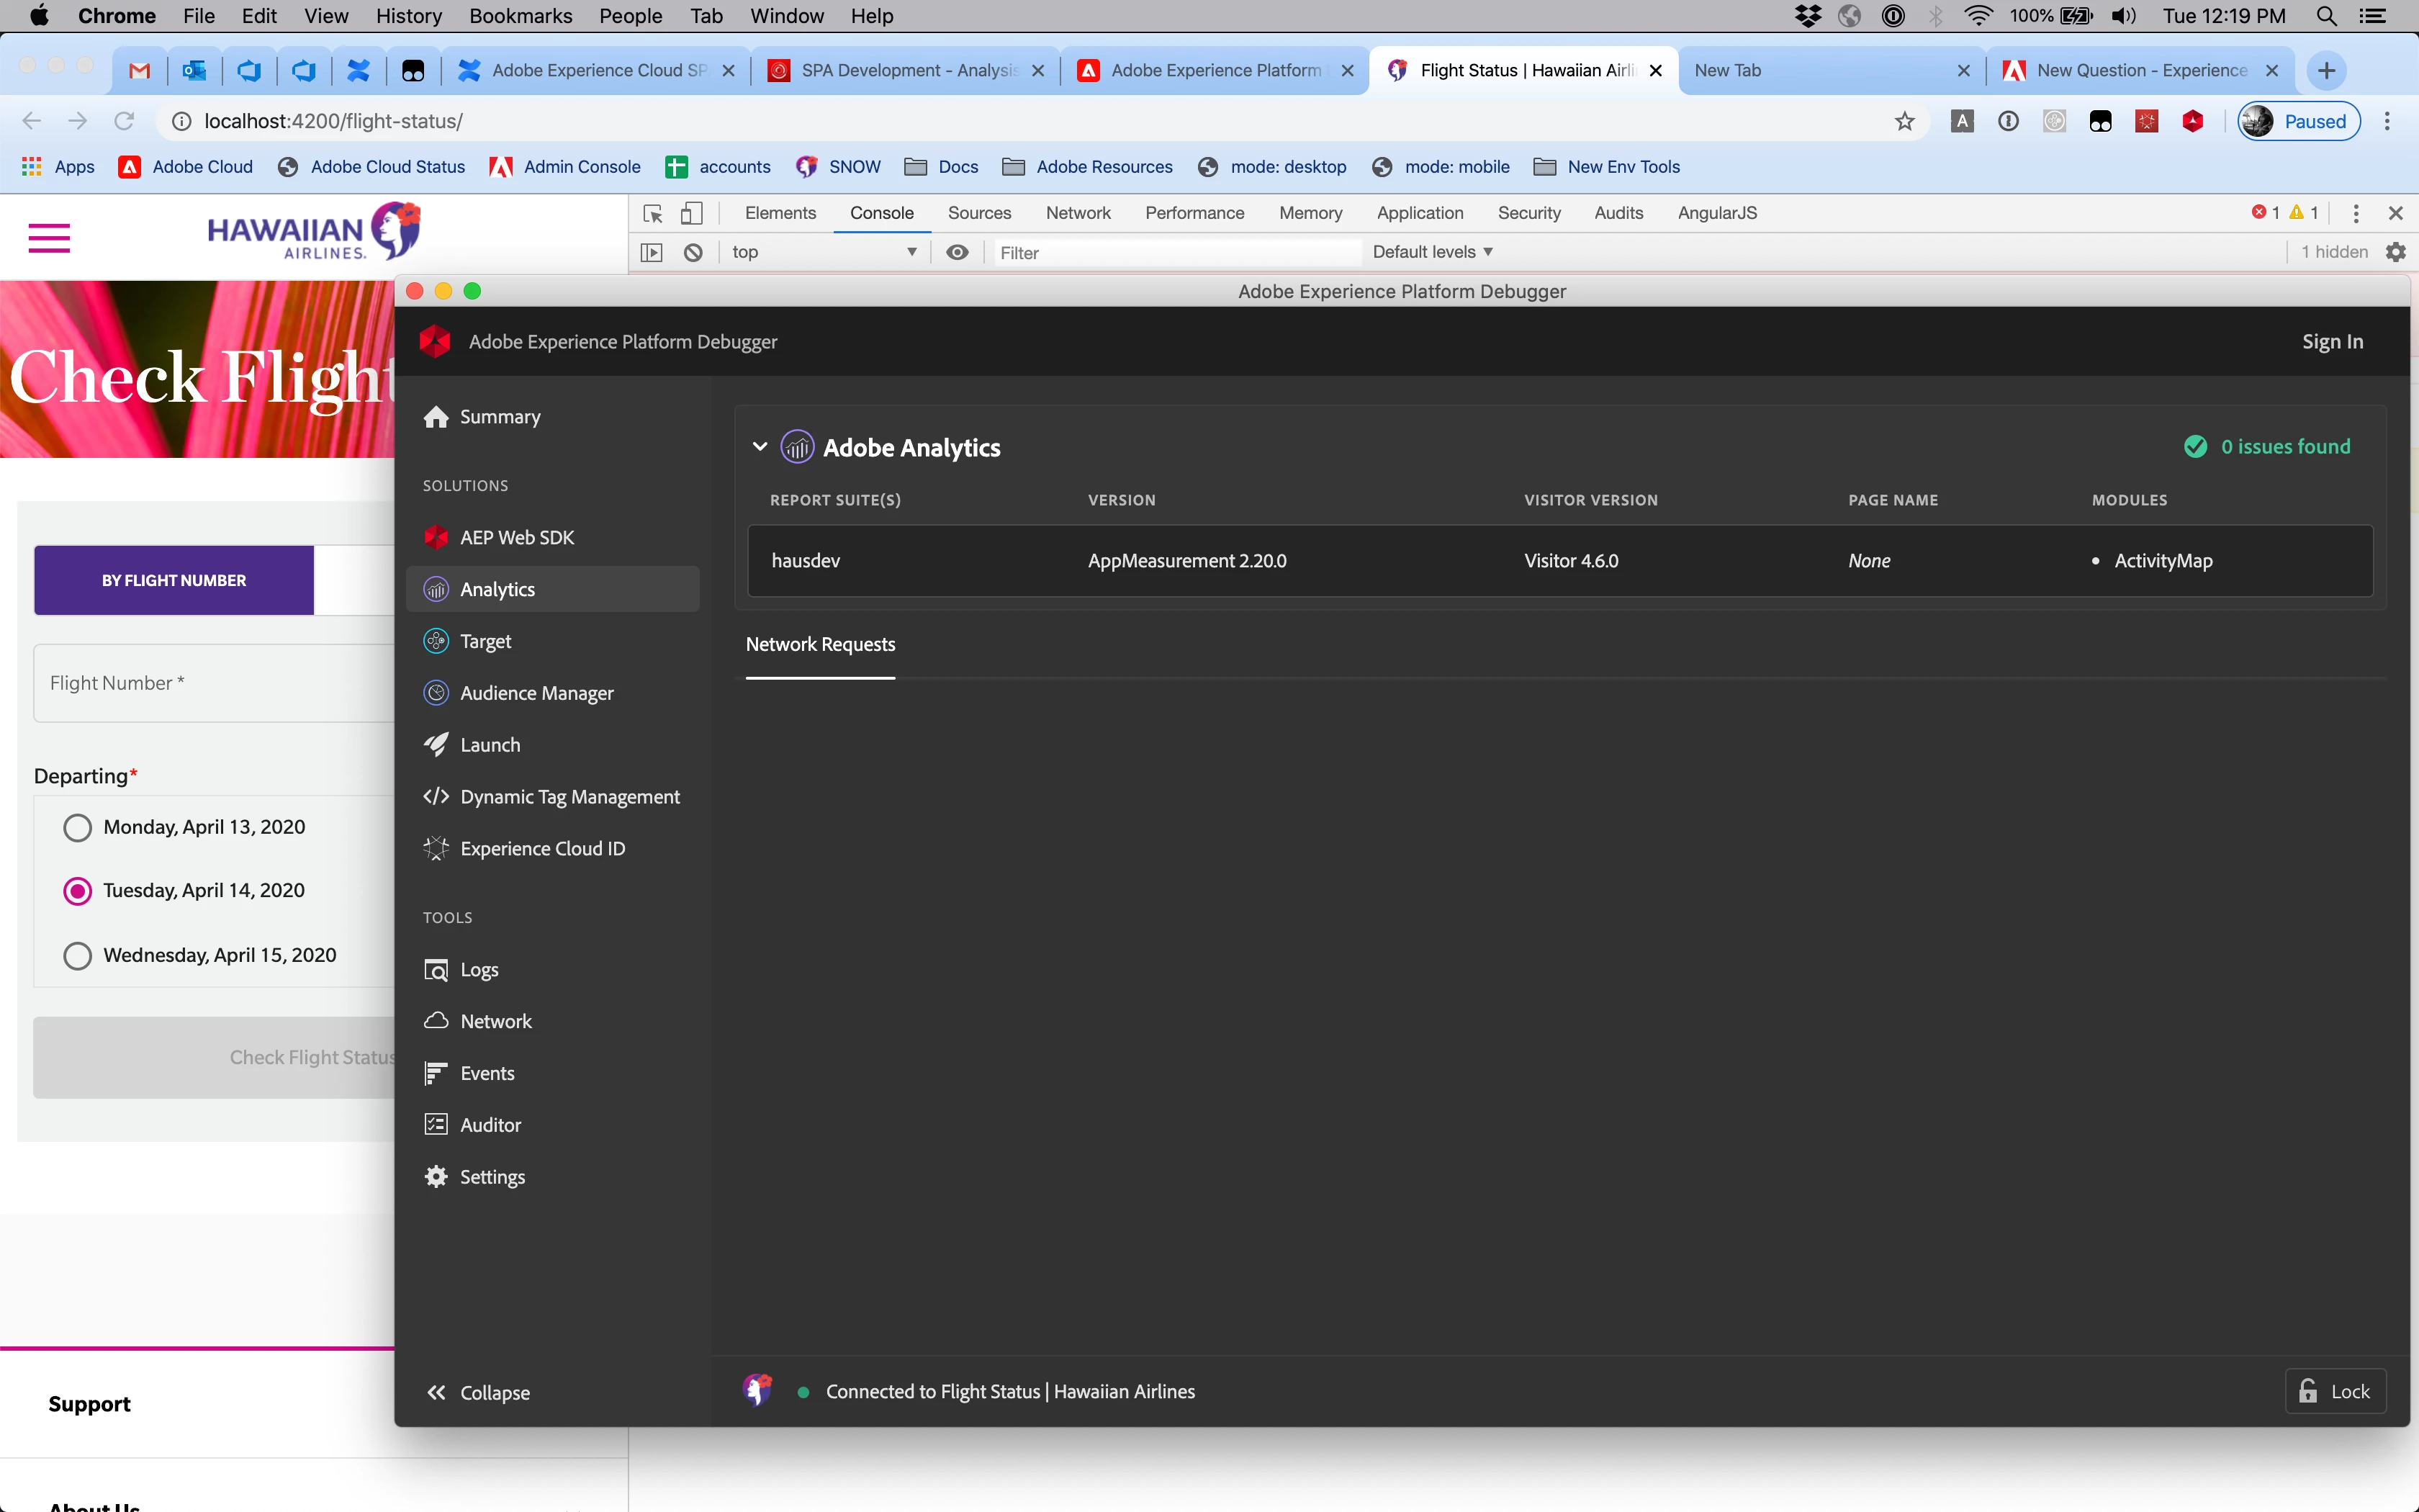Open the Launch solution
This screenshot has width=2419, height=1512.
[490, 745]
